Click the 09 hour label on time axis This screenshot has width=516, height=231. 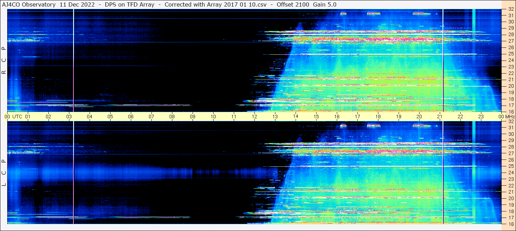click(x=193, y=117)
